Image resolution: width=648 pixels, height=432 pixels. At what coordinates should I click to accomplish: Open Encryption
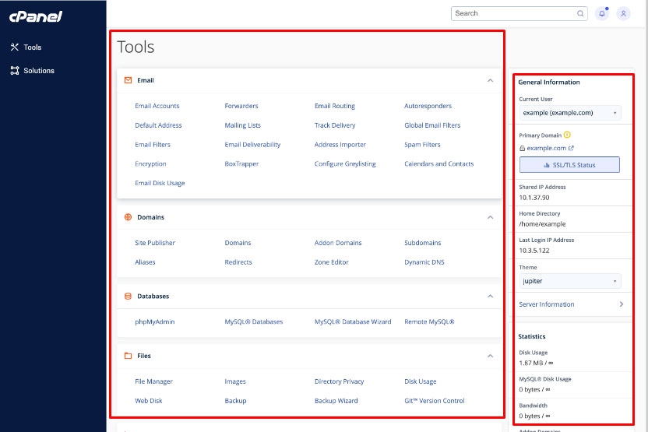(150, 164)
